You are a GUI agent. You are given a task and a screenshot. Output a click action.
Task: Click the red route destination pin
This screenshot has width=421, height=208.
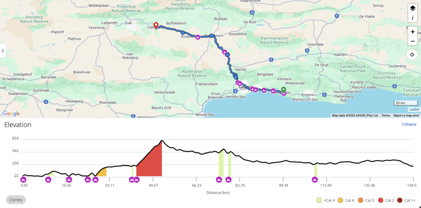click(156, 25)
